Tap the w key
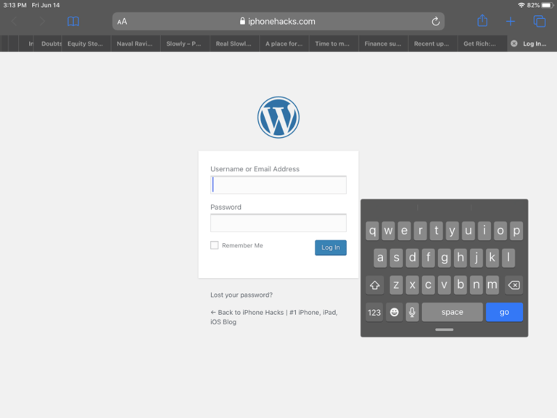Viewport: 557px width, 418px height. click(x=388, y=231)
